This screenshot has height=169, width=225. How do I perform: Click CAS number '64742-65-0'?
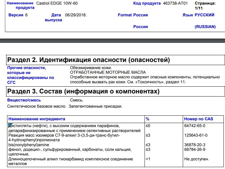pyautogui.click(x=195, y=126)
